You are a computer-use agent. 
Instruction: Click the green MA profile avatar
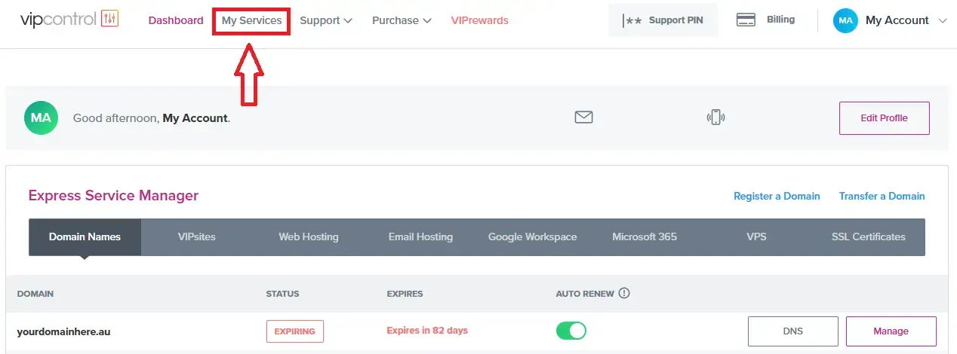41,118
